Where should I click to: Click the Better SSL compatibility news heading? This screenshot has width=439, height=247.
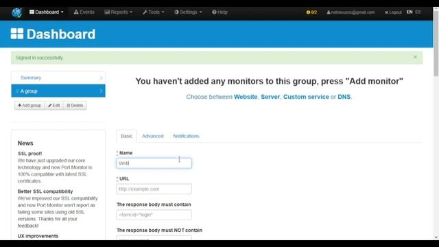[45, 191]
